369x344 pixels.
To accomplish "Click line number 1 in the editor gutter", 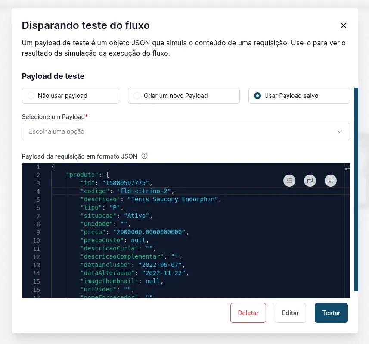I will point(38,167).
